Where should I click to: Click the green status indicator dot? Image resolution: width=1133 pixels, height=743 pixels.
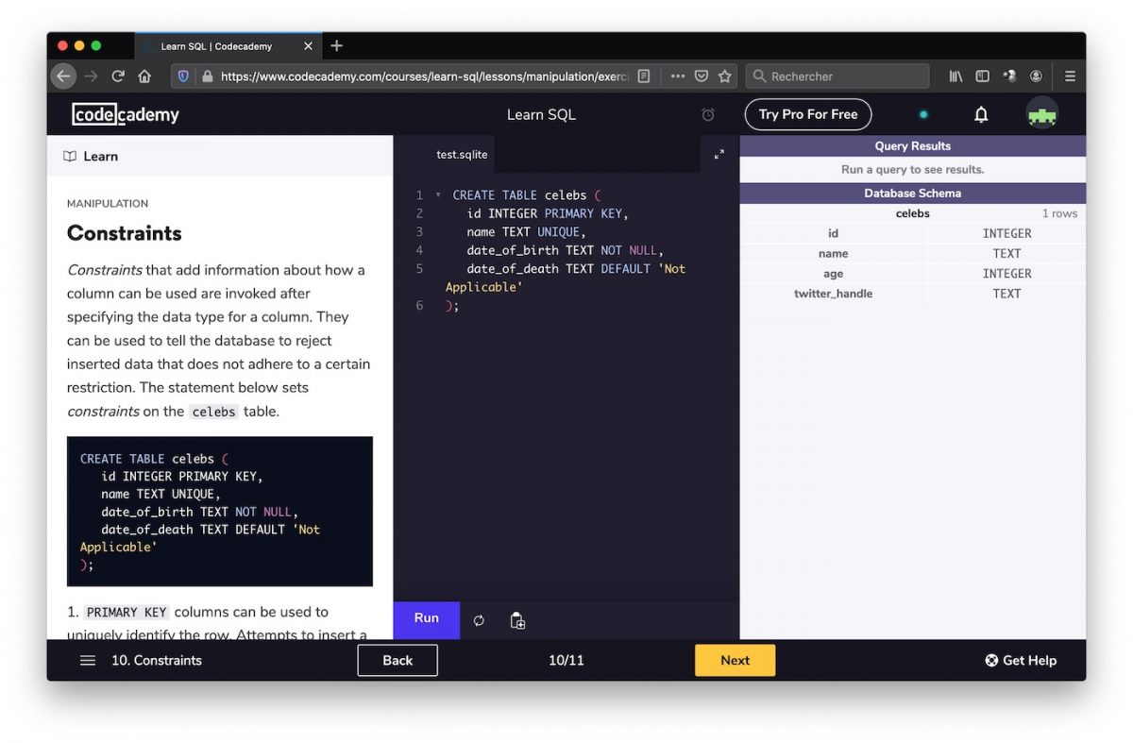point(922,113)
